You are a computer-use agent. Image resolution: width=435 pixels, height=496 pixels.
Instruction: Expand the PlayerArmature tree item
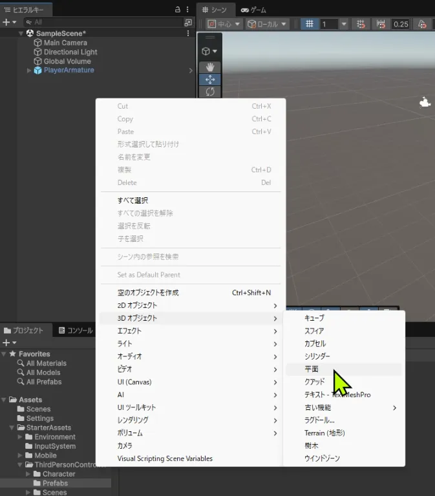tap(29, 70)
